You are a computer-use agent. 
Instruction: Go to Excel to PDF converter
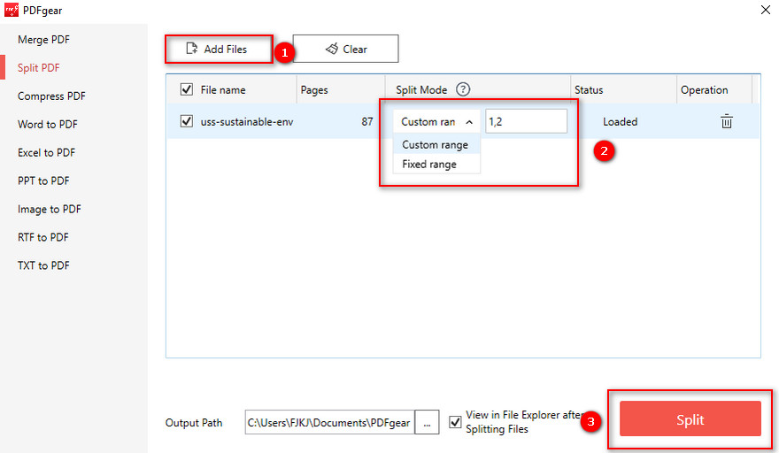coord(46,152)
